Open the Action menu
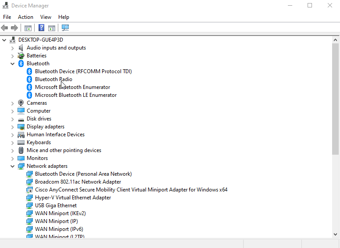The image size is (340, 248). click(25, 17)
